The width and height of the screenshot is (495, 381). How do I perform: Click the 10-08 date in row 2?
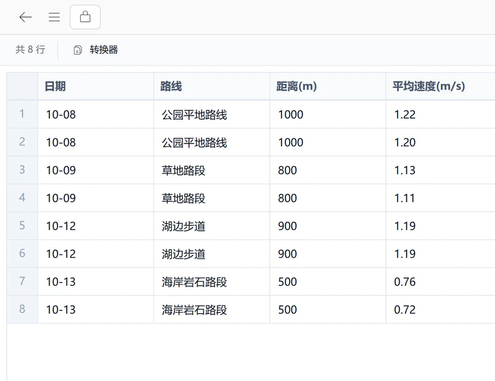tap(61, 142)
